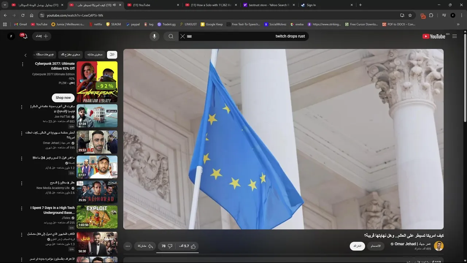Open options menu for 50:30 video
Image resolution: width=467 pixels, height=263 pixels.
tap(22, 234)
